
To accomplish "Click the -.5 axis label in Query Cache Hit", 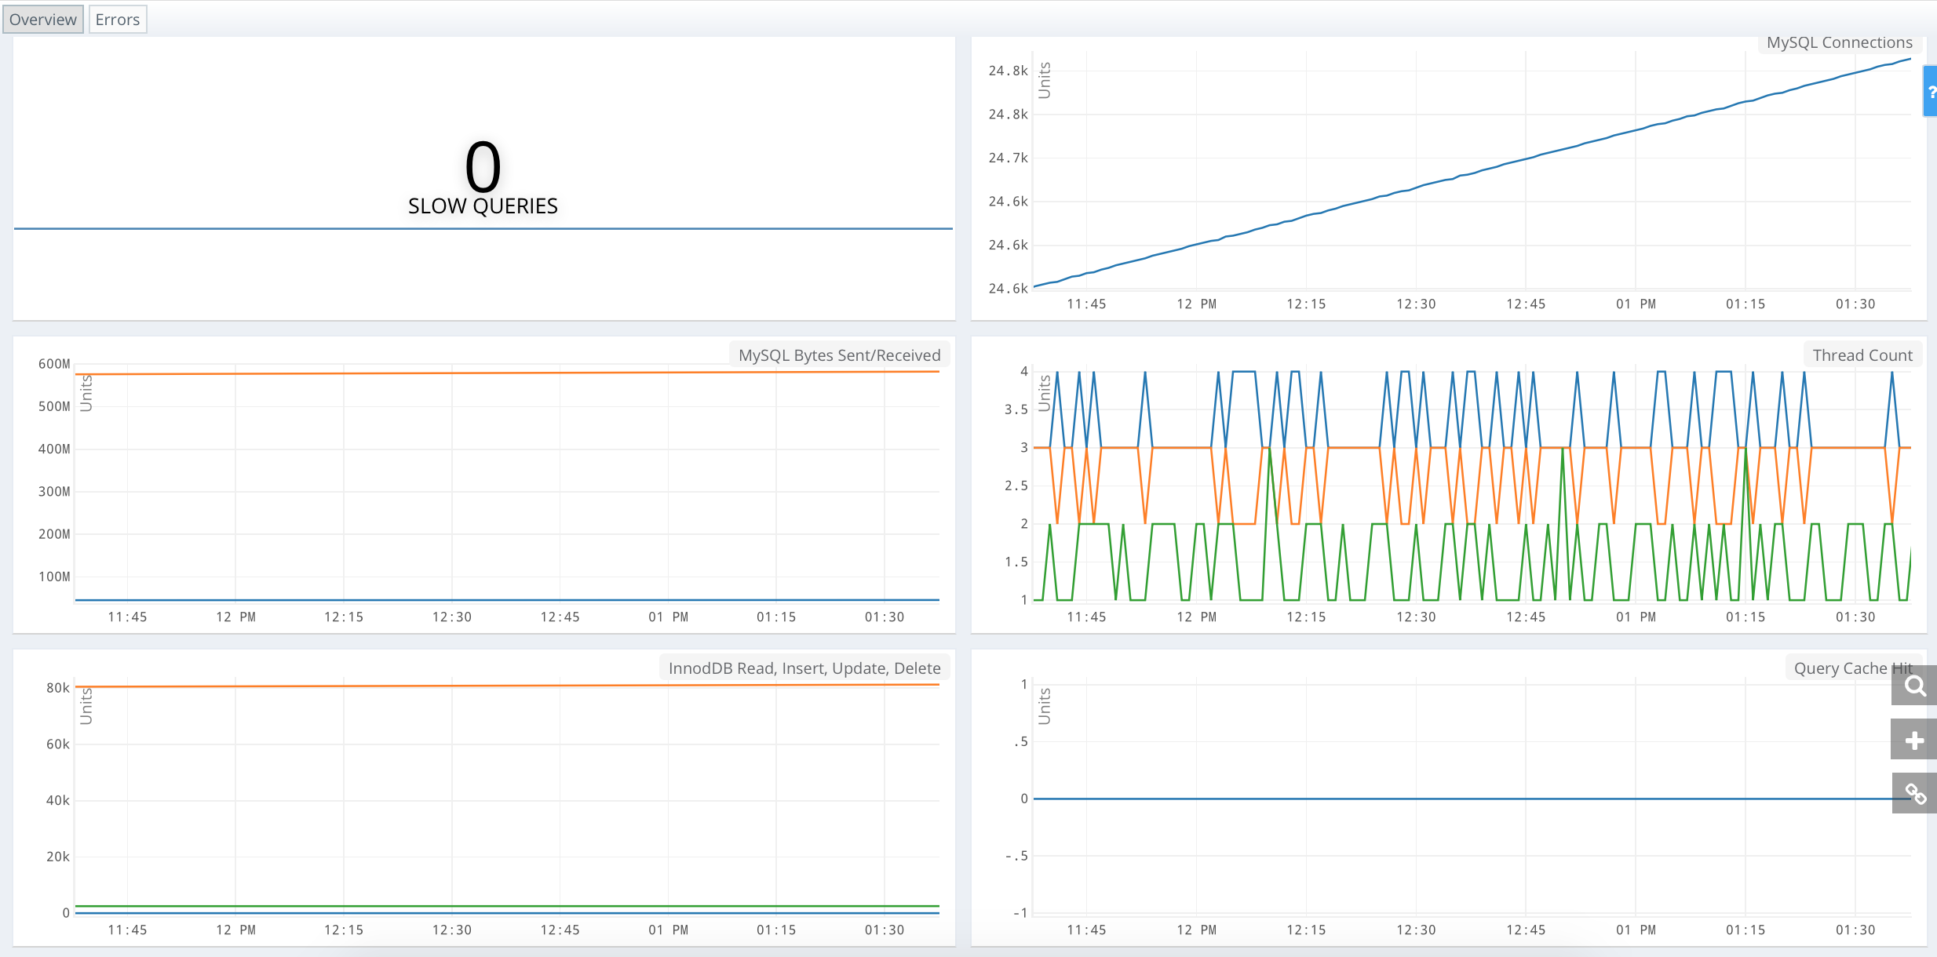I will 1016,856.
